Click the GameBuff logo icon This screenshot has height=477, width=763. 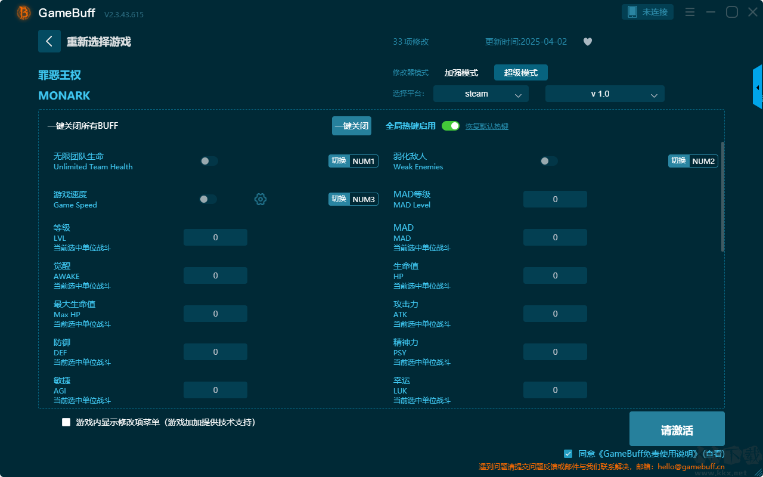tap(24, 13)
